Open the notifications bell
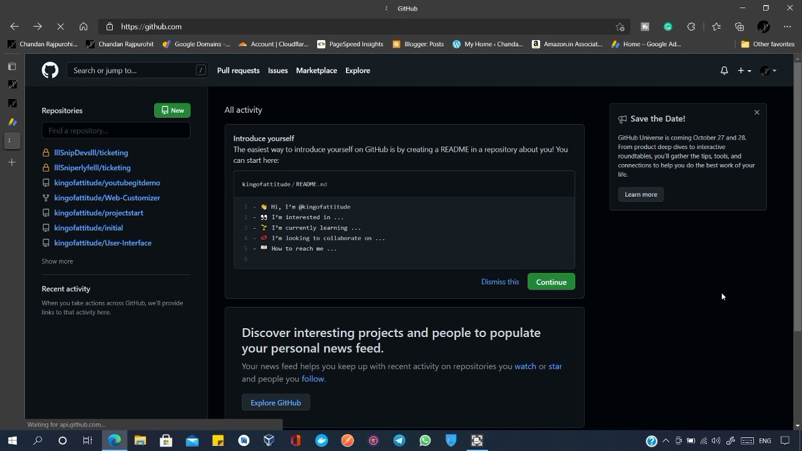The width and height of the screenshot is (802, 451). (x=724, y=71)
